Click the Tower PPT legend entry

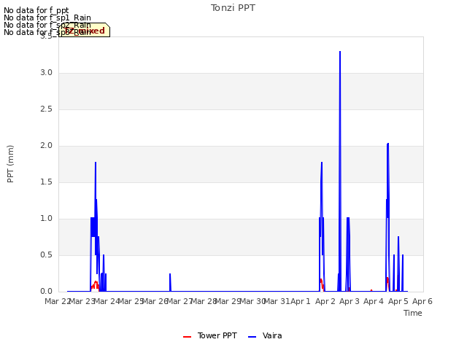pos(210,335)
